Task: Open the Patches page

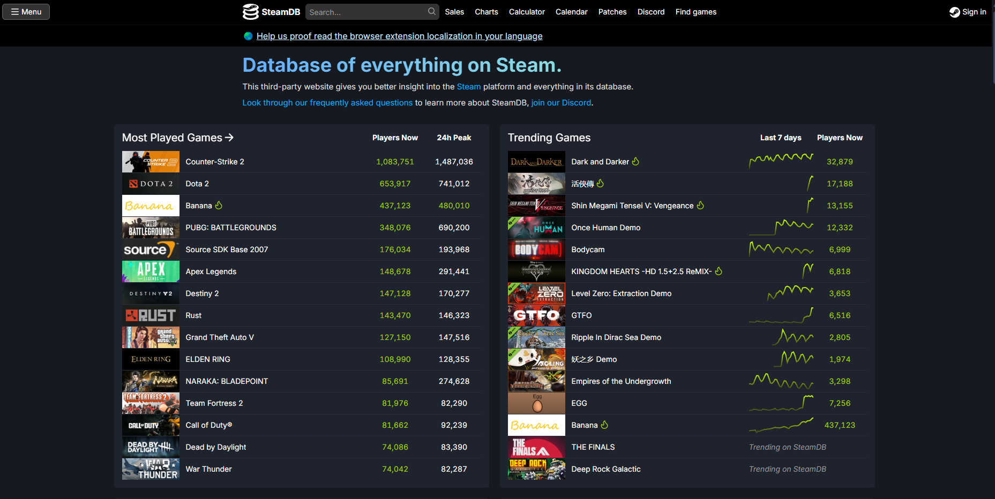Action: tap(612, 12)
